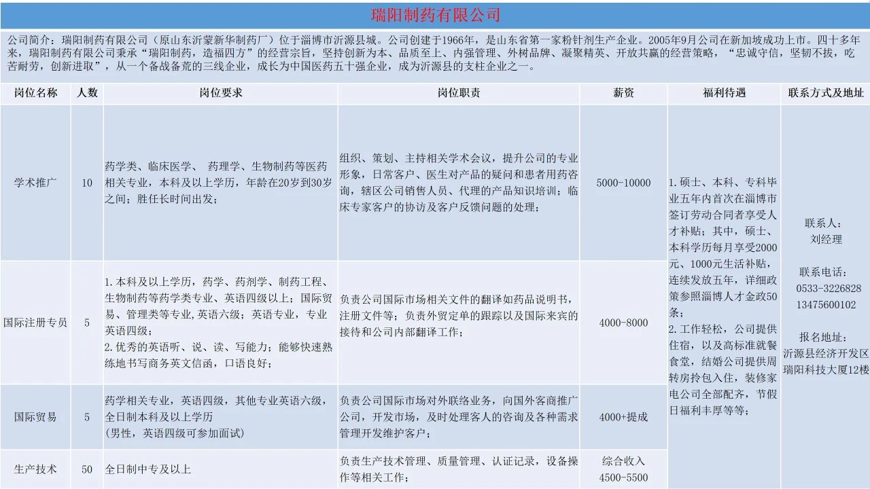
Task: Click headcount 5 for 国际注册专员
Action: click(87, 323)
